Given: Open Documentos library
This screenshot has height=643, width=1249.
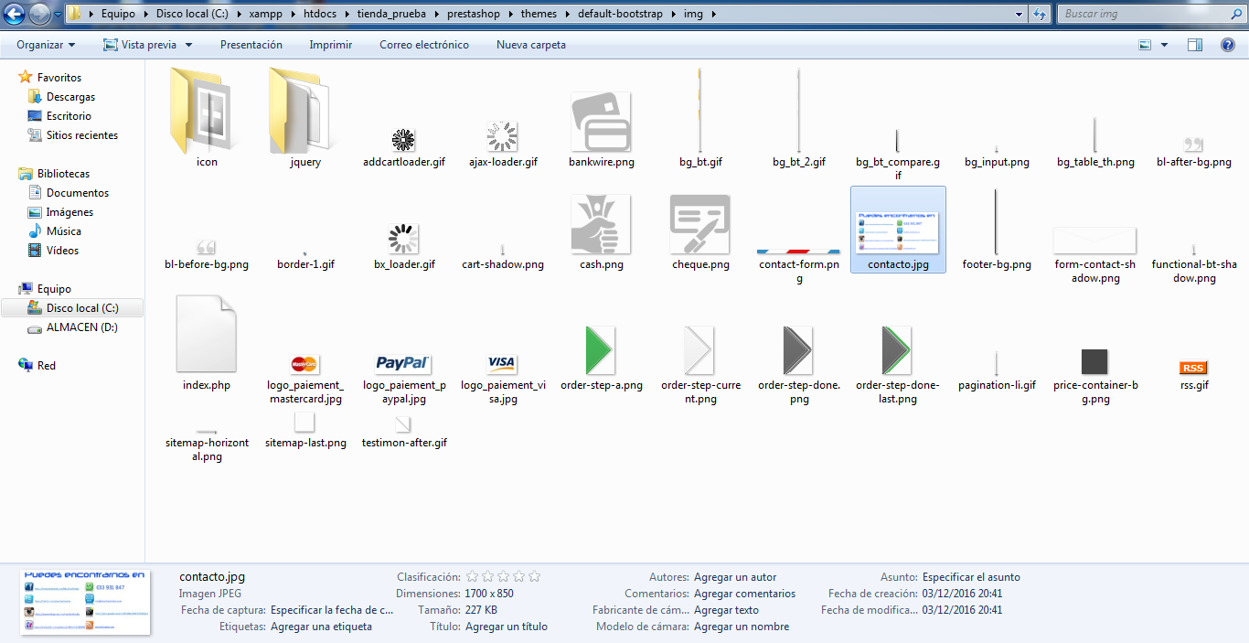Looking at the screenshot, I should pos(78,193).
